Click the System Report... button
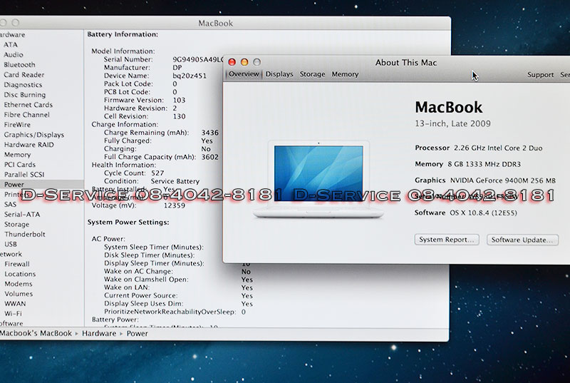This screenshot has width=570, height=383. pos(447,240)
